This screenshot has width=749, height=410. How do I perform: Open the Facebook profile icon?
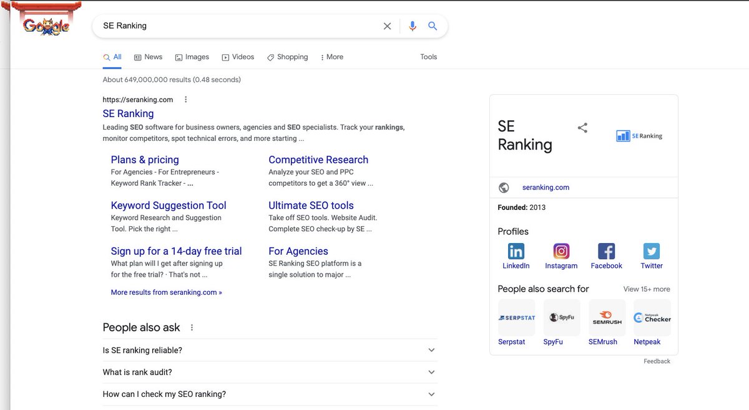pyautogui.click(x=606, y=251)
